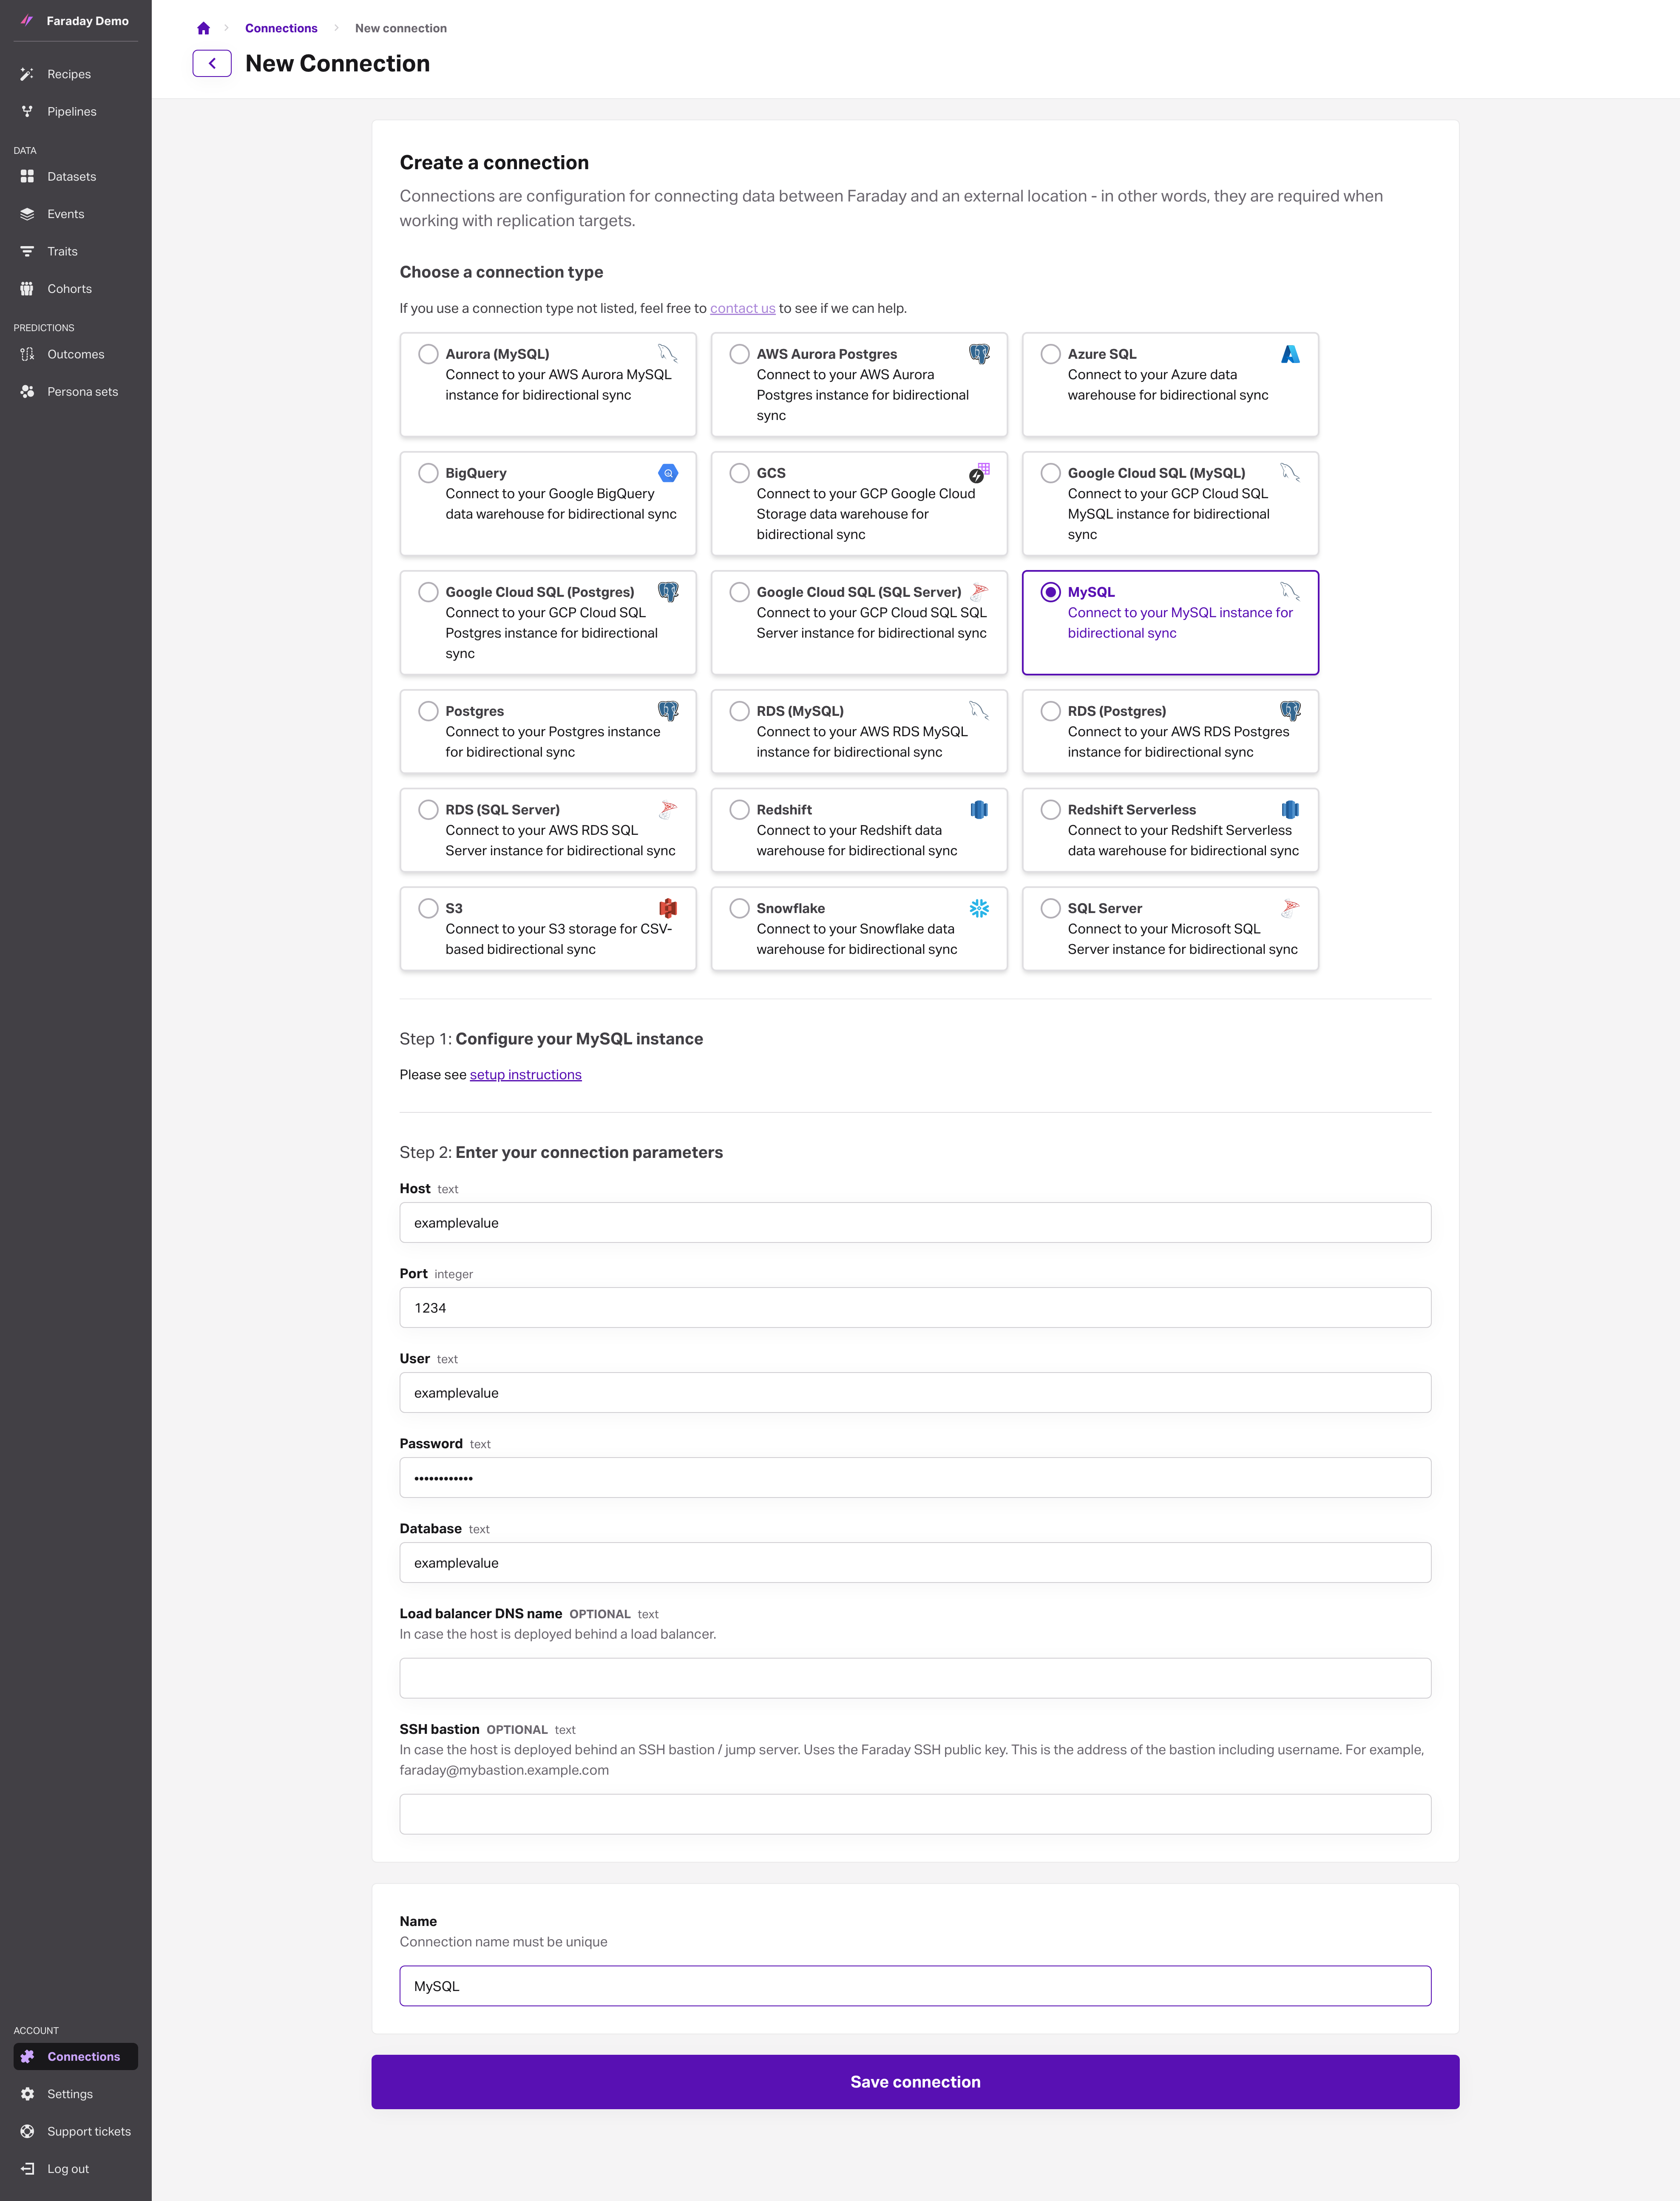
Task: Click the connection Name input field
Action: [x=915, y=1986]
